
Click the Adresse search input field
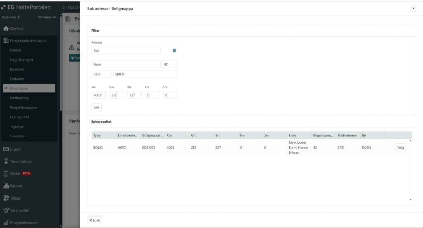(x=126, y=50)
